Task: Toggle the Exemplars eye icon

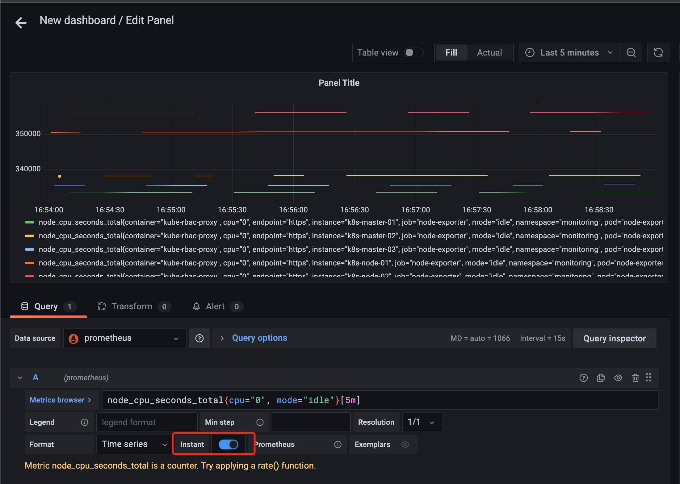Action: [405, 444]
